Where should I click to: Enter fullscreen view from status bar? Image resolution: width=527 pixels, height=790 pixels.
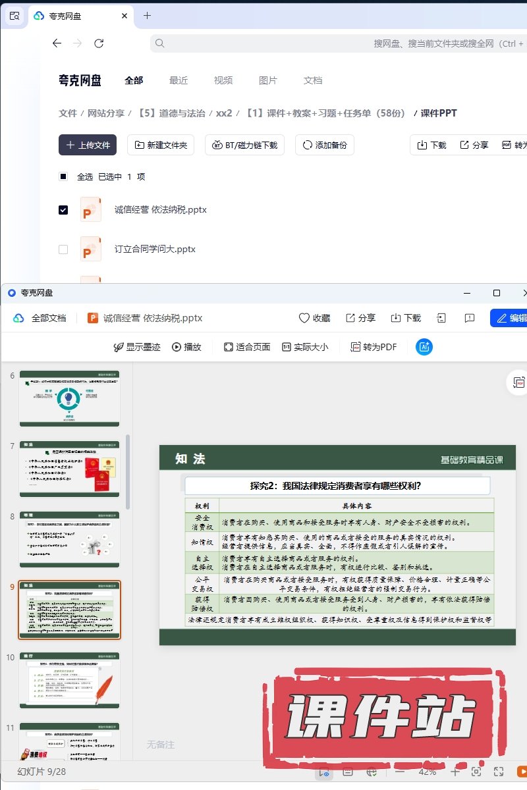[x=499, y=772]
